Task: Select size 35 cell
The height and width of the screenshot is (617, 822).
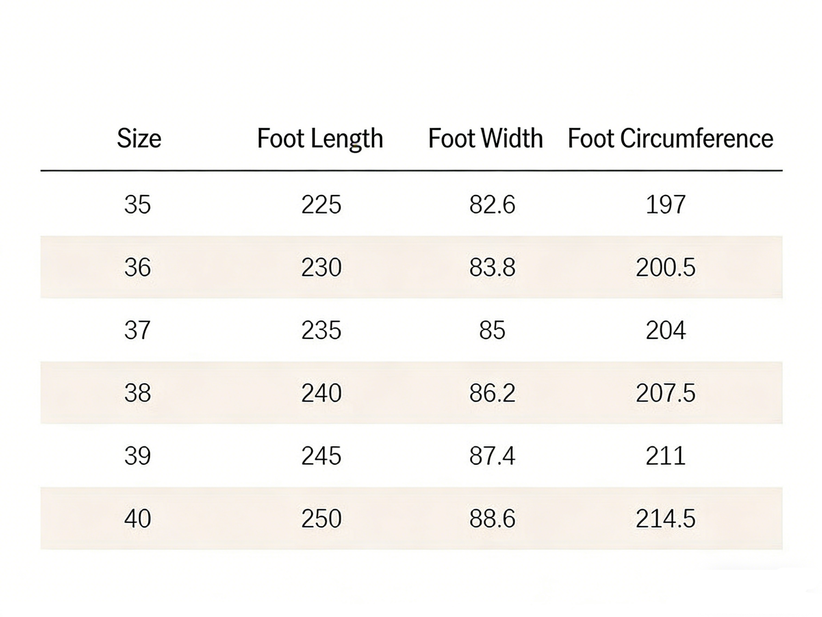Action: pos(137,204)
